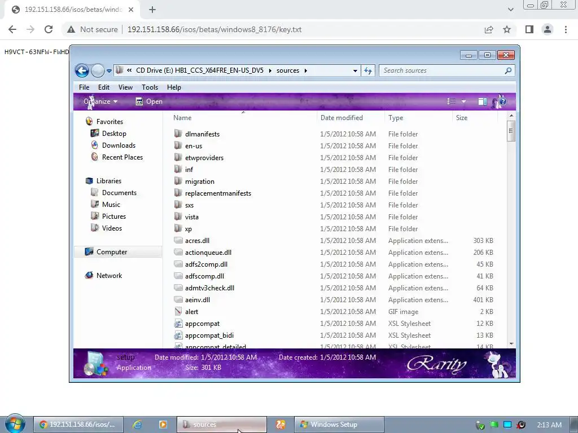Select Documents library
The height and width of the screenshot is (433, 578).
(x=119, y=193)
